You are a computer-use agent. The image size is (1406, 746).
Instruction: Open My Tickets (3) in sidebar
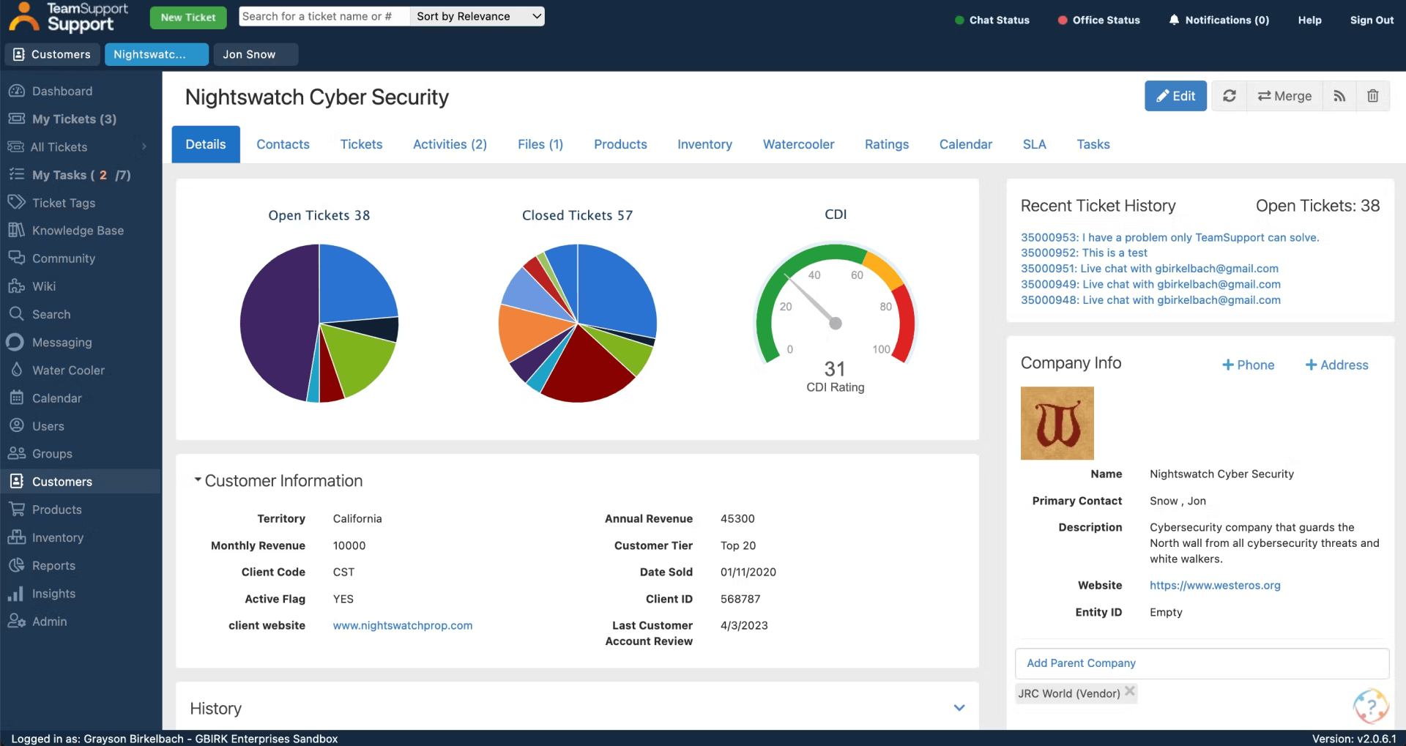[73, 119]
